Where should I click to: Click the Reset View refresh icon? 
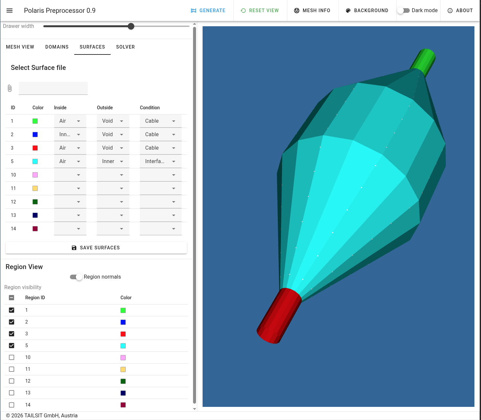(x=243, y=10)
